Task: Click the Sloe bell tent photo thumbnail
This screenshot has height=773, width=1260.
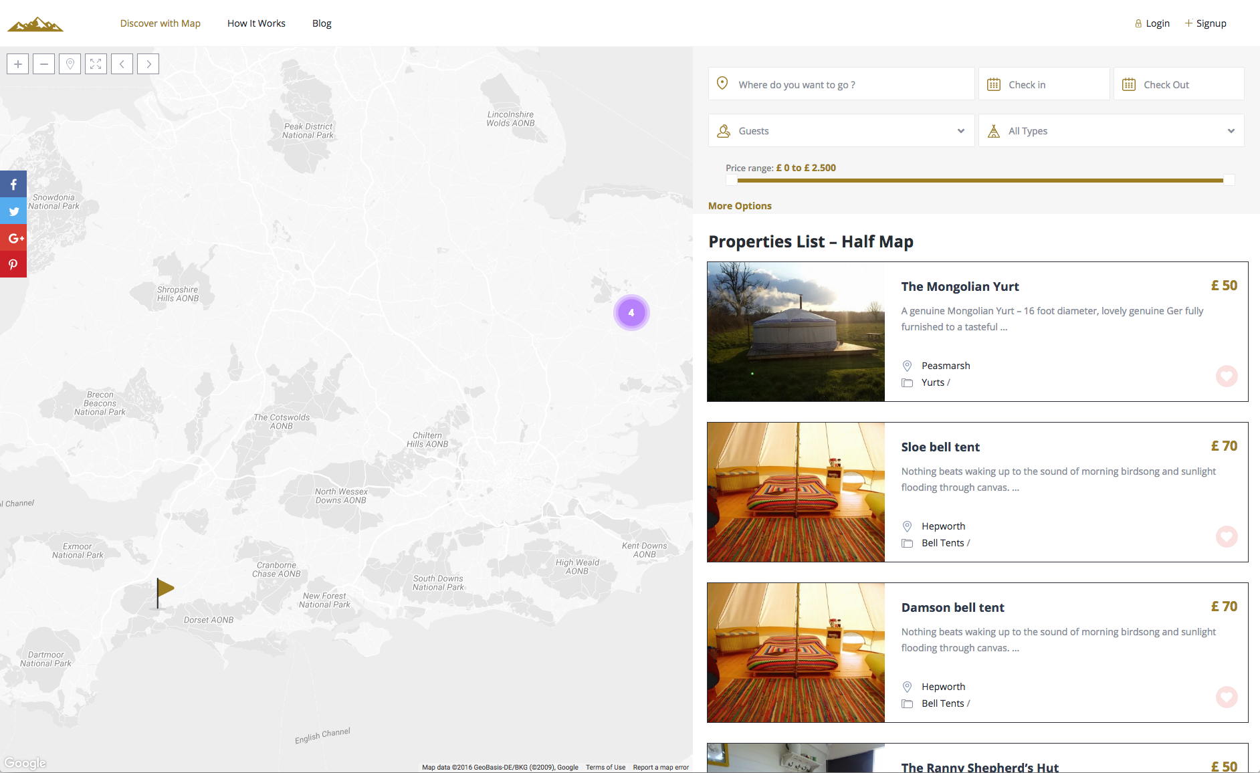Action: [796, 492]
